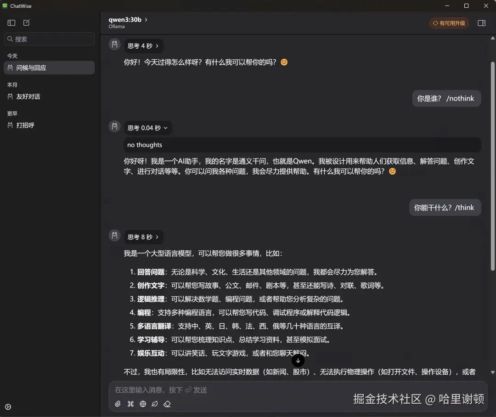
Task: Enable web search with the globe icon
Action: (x=143, y=404)
